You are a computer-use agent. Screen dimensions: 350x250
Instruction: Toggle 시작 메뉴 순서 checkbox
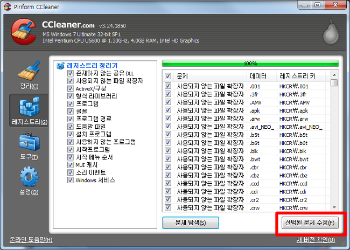coord(71,157)
